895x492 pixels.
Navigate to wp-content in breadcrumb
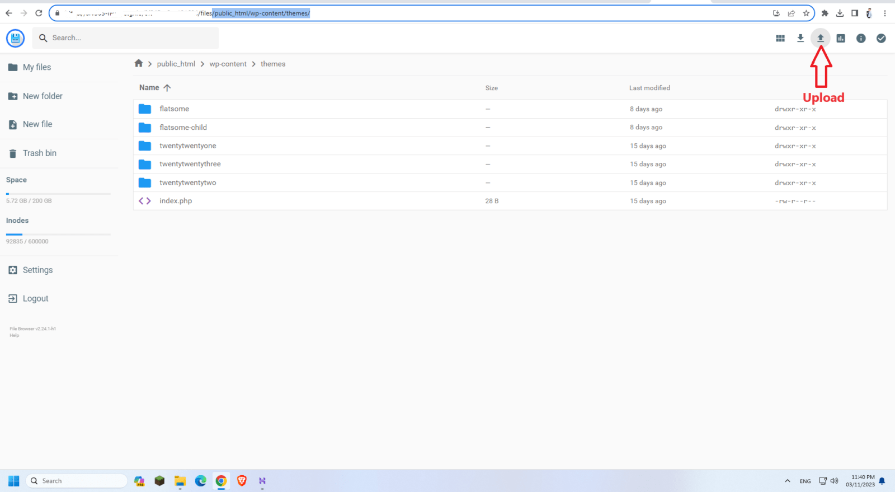pyautogui.click(x=228, y=64)
